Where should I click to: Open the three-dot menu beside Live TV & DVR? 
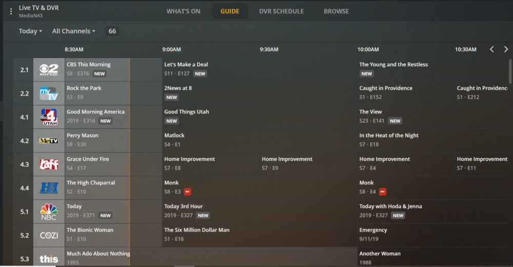click(11, 11)
